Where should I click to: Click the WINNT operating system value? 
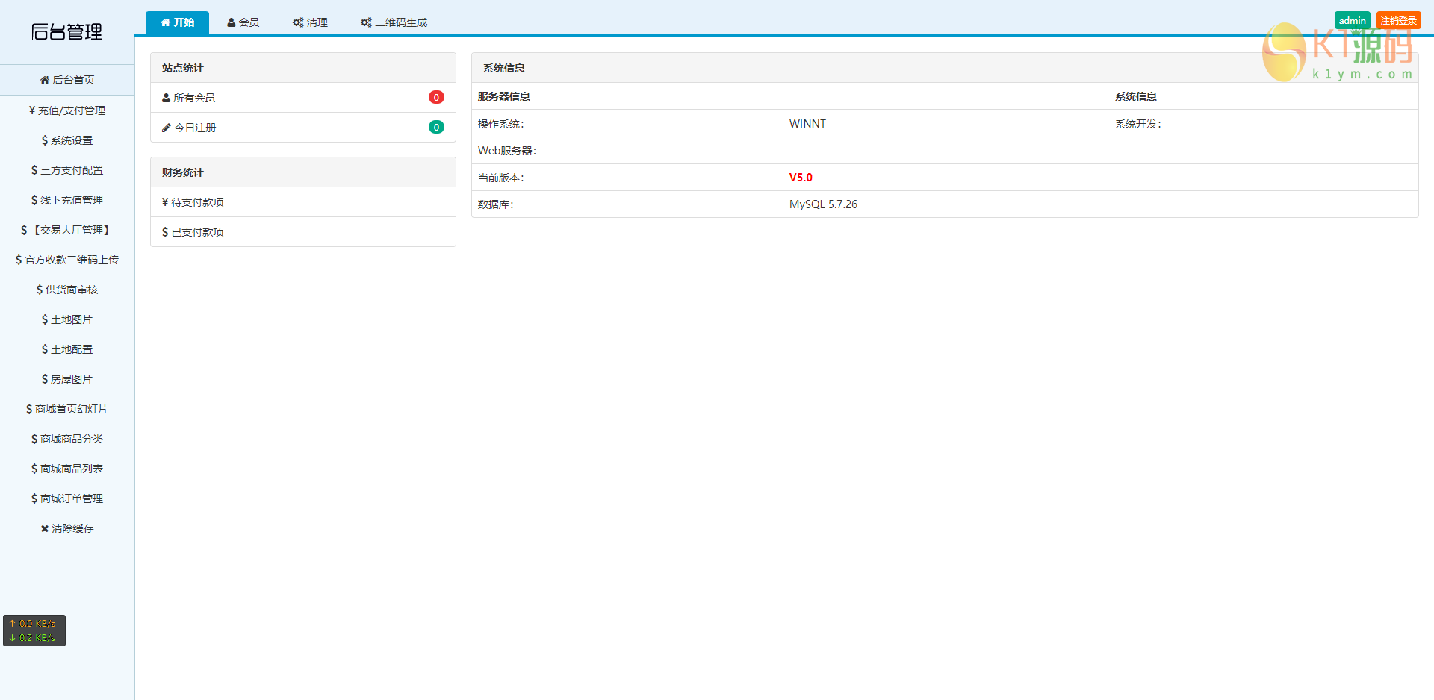tap(807, 124)
